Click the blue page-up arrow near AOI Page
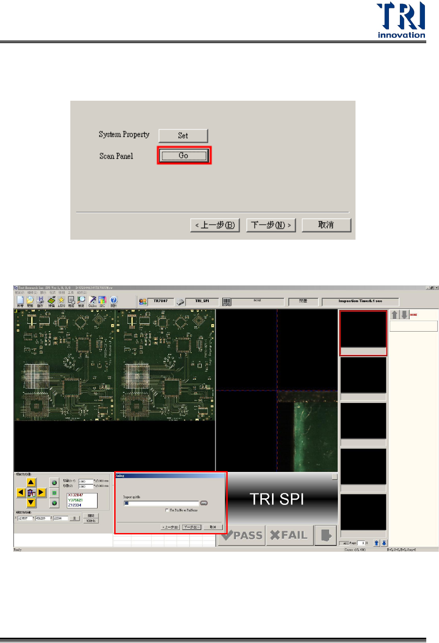The image size is (439, 643). click(x=377, y=543)
